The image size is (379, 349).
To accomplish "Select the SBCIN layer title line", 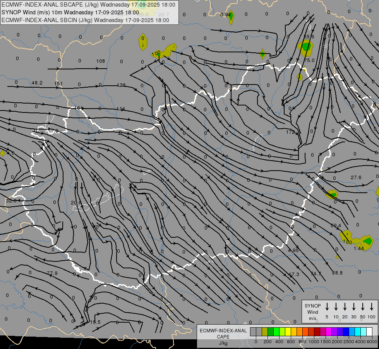I will coord(85,20).
